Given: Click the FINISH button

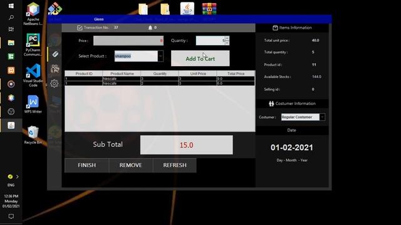Looking at the screenshot, I should pos(86,165).
